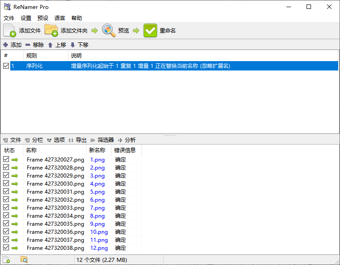Open the 帮助 help menu
This screenshot has width=340, height=265.
(x=77, y=18)
